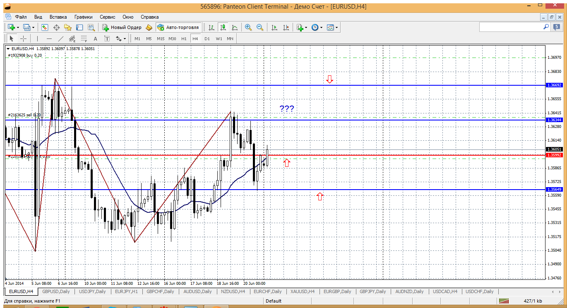This screenshot has width=567, height=308.
Task: Select the Cursor arrow tool
Action: 12,38
